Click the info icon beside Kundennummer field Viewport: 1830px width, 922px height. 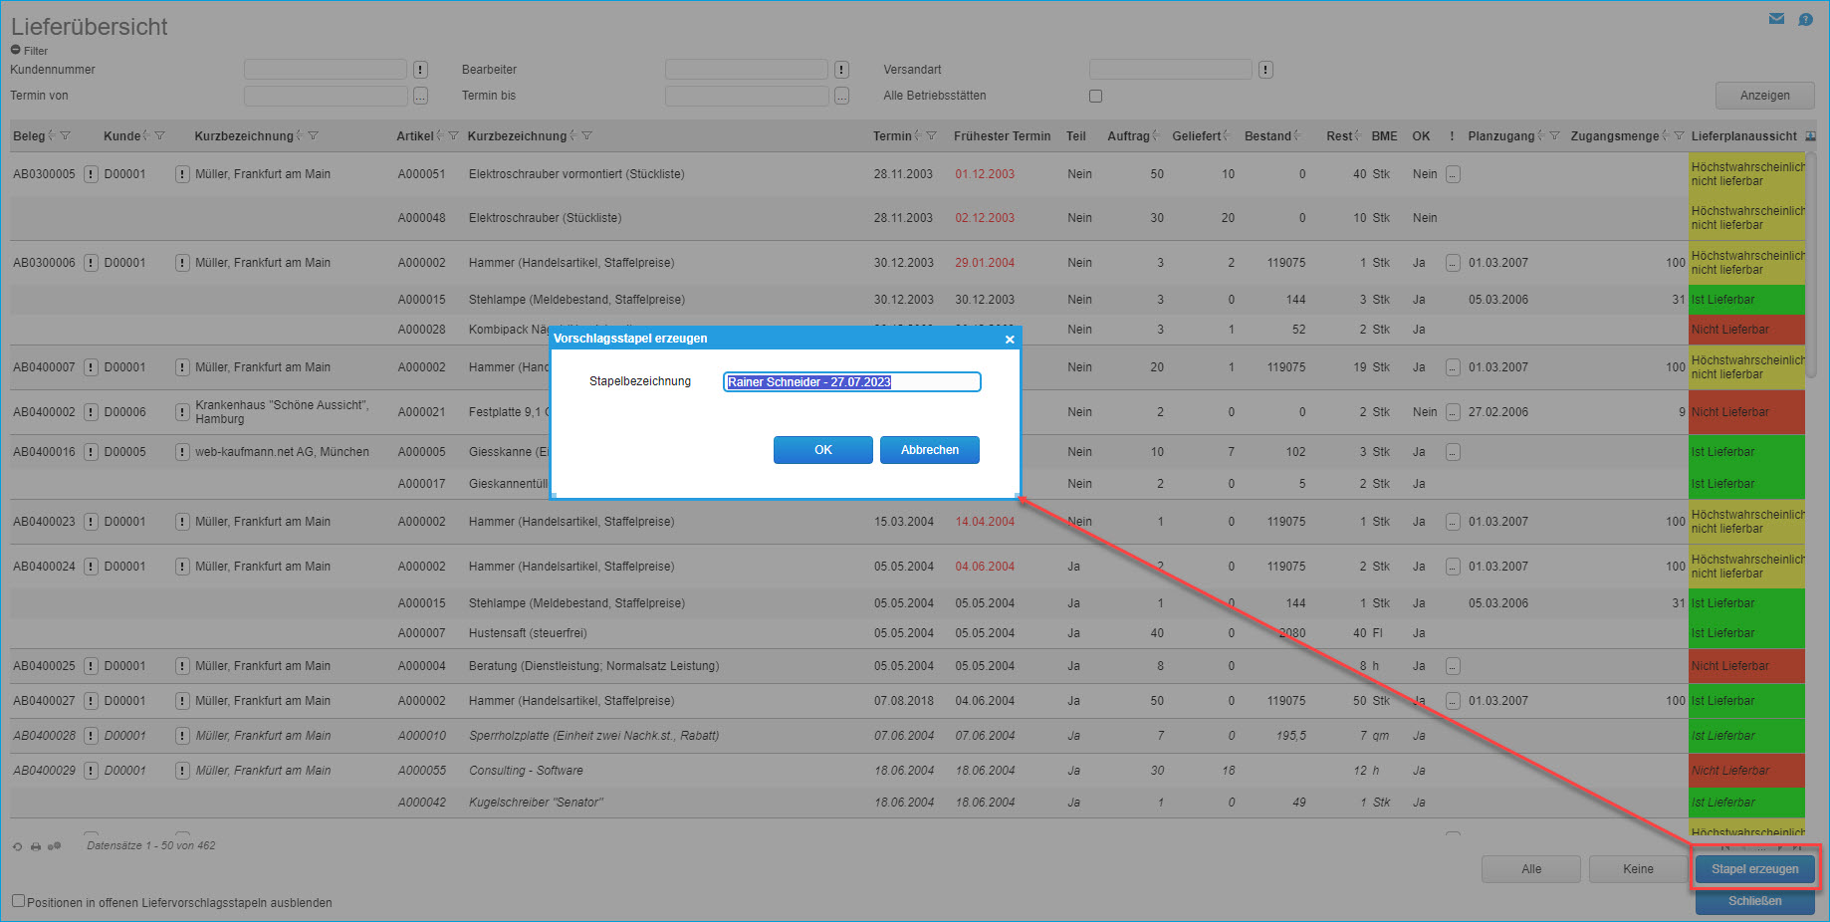click(420, 70)
